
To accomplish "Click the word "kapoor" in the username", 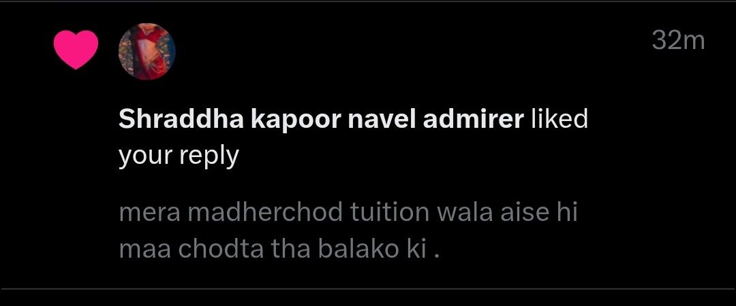I will pos(296,121).
